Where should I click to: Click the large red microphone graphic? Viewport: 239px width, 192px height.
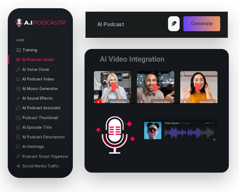click(115, 135)
